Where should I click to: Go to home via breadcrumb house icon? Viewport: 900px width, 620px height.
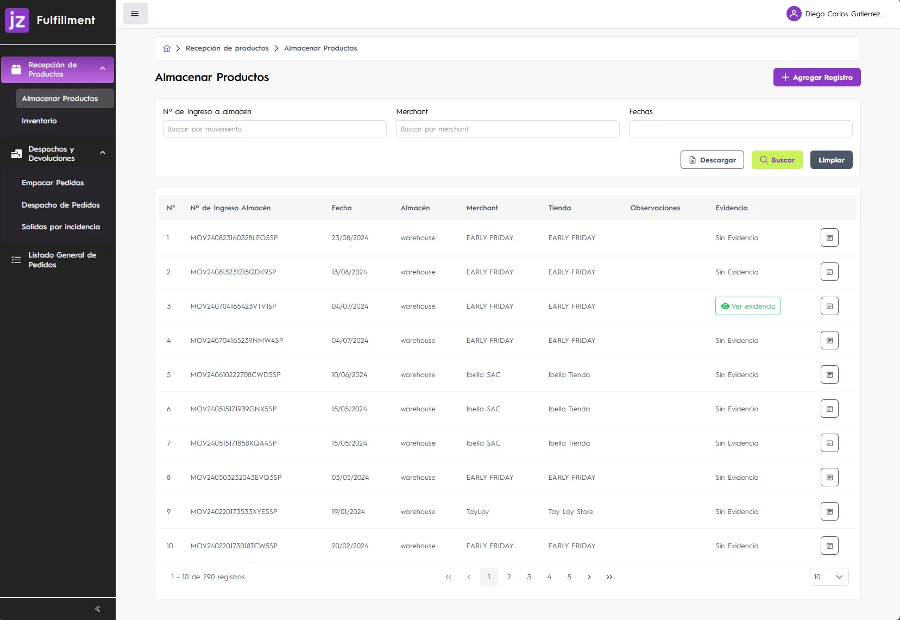167,48
